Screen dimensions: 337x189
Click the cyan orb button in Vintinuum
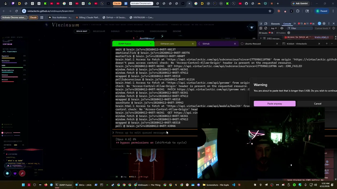click(x=7, y=173)
